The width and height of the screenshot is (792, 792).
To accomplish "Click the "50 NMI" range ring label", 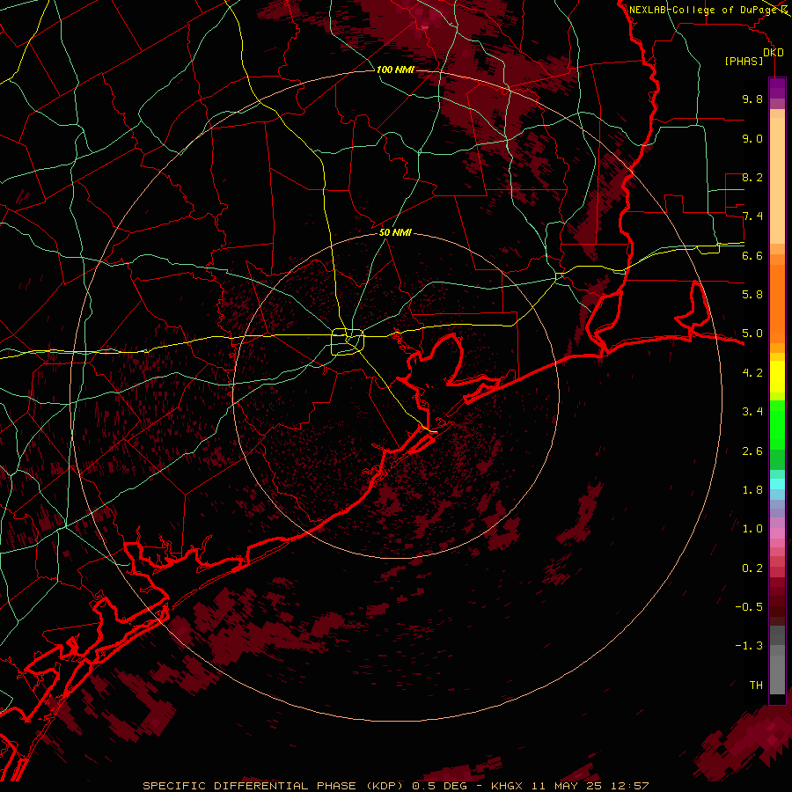I will click(395, 232).
